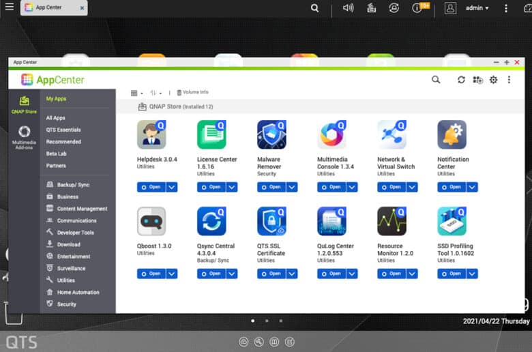Click the QTS SSL Certificate icon
Viewport: 532px width, 352px height.
click(x=271, y=221)
